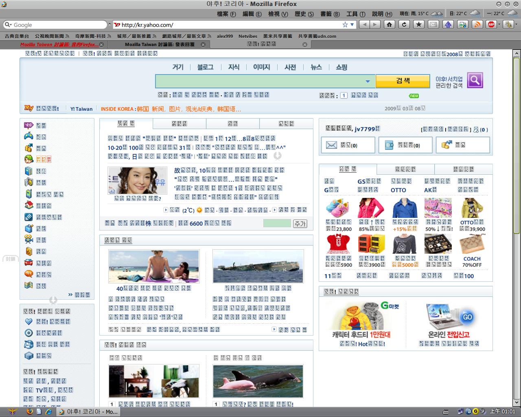Open the Yahoo search box dropdown arrow
The width and height of the screenshot is (521, 417).
[368, 81]
